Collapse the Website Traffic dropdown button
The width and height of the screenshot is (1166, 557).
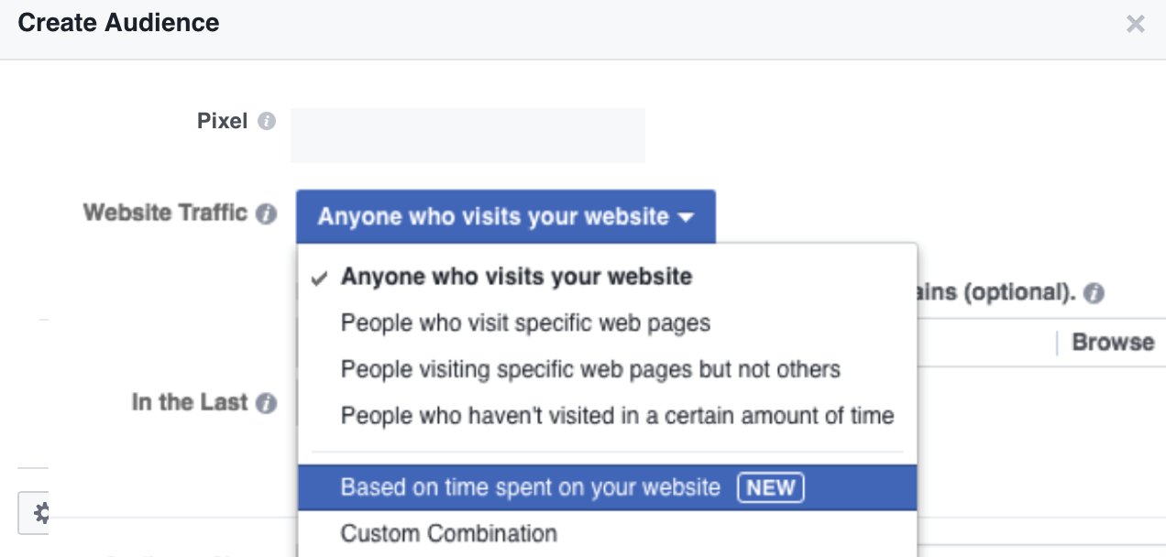point(505,217)
